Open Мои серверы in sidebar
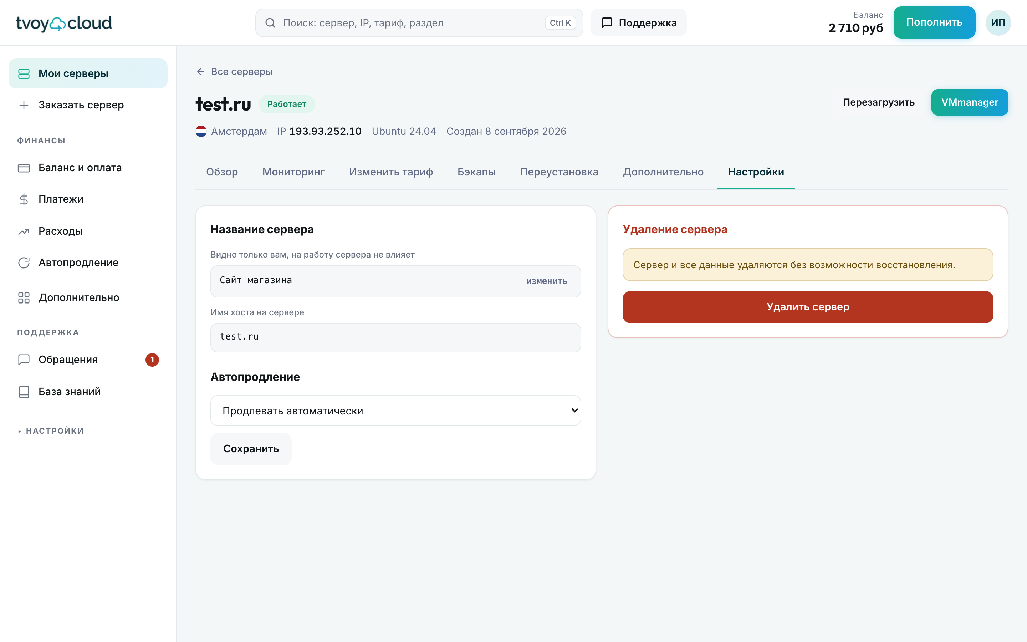The width and height of the screenshot is (1027, 642). (x=88, y=73)
